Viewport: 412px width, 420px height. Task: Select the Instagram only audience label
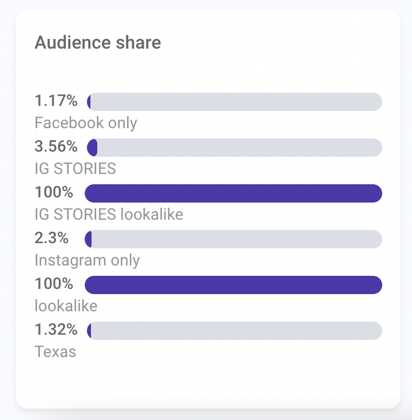point(87,260)
